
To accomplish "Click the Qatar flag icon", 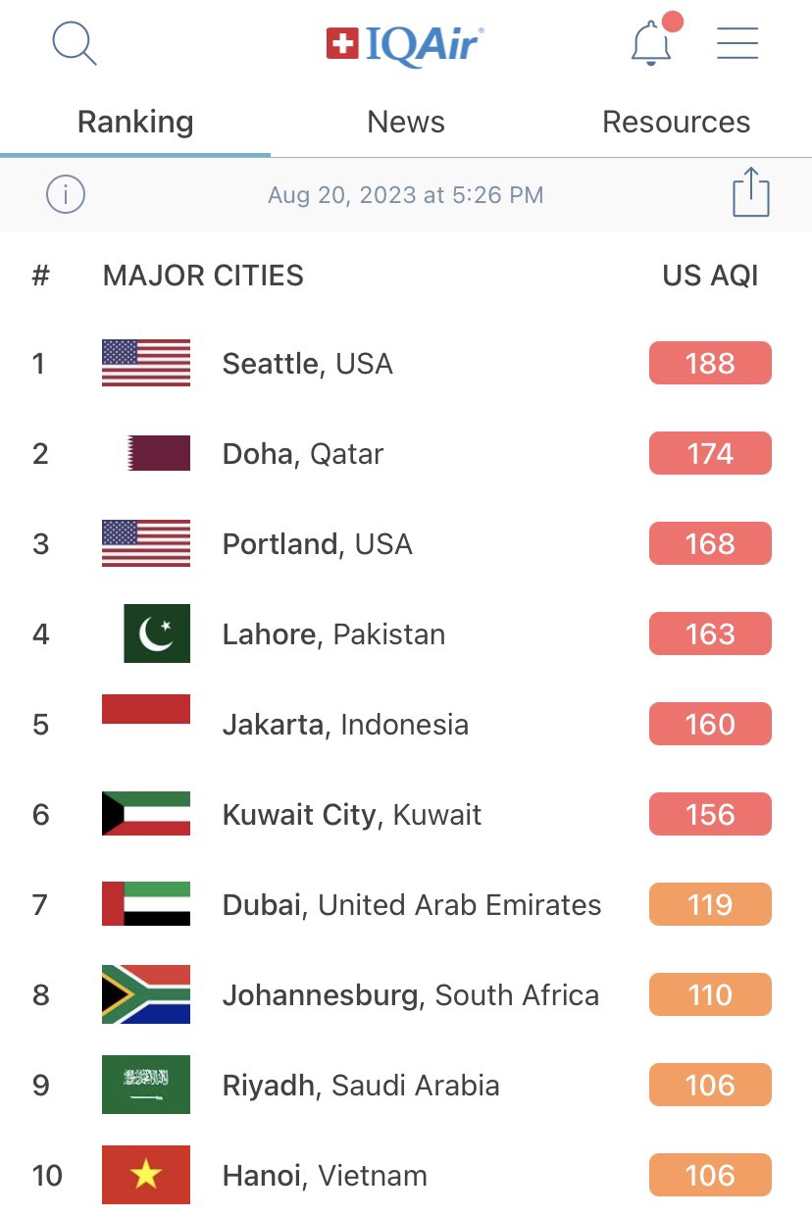I will pyautogui.click(x=158, y=453).
